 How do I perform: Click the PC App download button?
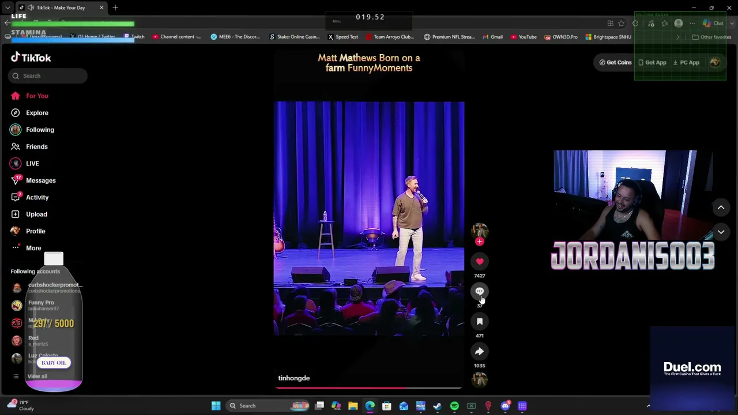coord(686,62)
